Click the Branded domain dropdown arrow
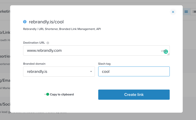Image resolution: width=196 pixels, height=120 pixels. [x=91, y=72]
